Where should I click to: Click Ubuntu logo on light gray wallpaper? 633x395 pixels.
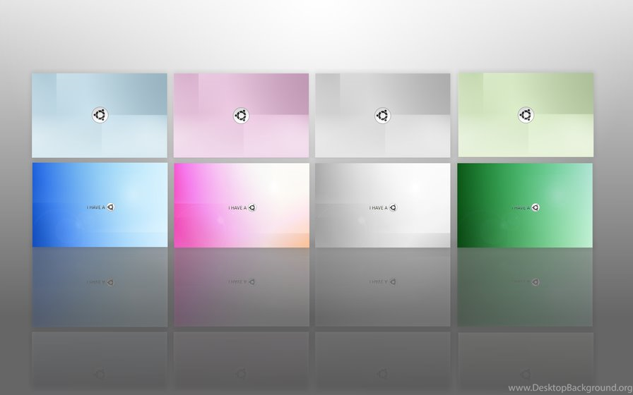pos(382,116)
